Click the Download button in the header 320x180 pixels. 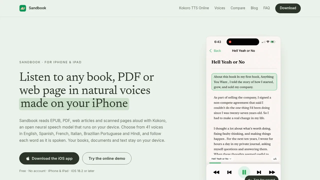click(288, 8)
